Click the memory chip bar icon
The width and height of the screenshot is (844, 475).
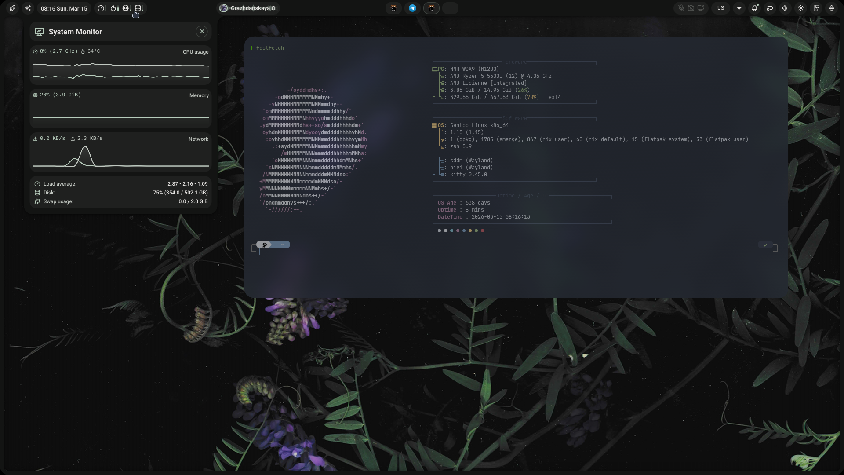pos(126,8)
